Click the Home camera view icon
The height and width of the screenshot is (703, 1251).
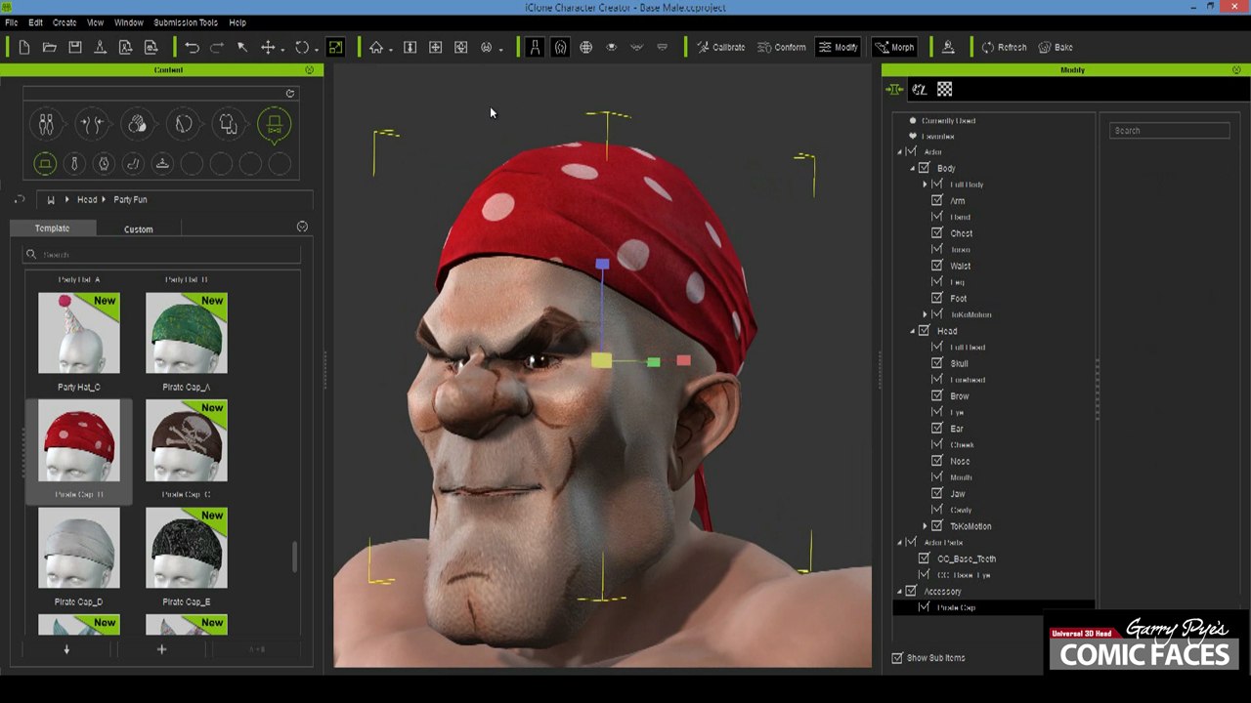376,47
